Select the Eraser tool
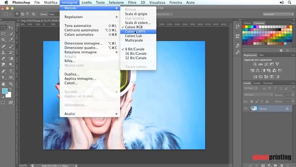 [x=3, y=58]
